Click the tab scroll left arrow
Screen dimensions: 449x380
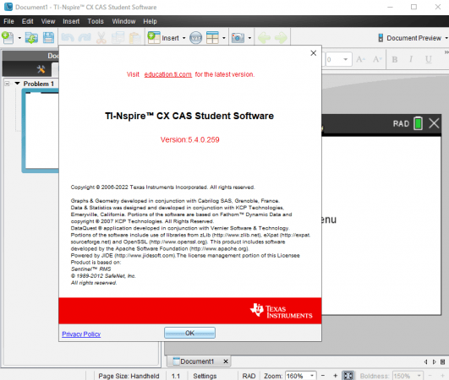(426, 362)
